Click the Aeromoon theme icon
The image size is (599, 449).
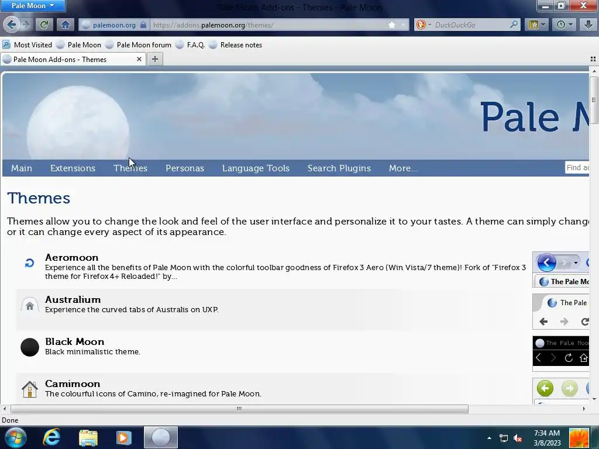coord(29,263)
